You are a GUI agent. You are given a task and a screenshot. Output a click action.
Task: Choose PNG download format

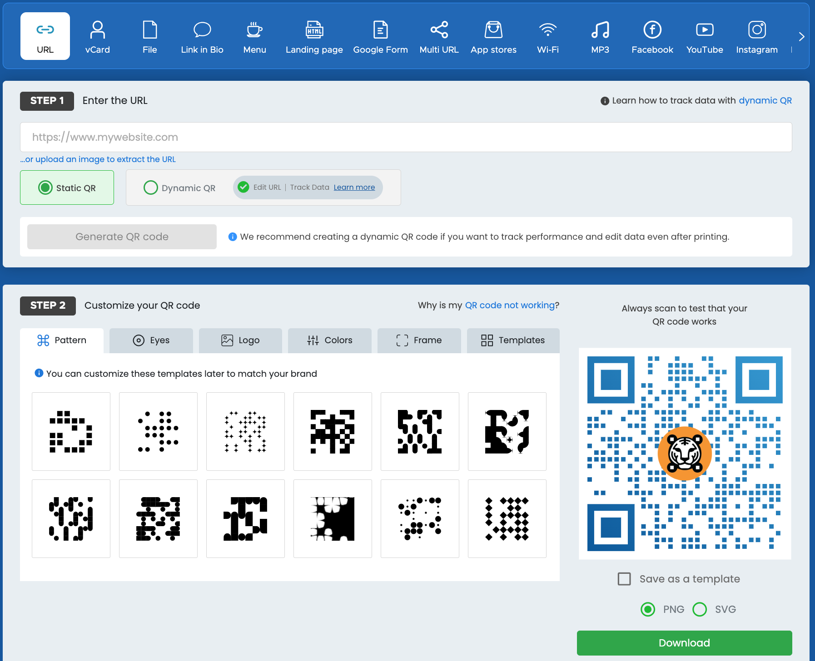[x=648, y=609]
